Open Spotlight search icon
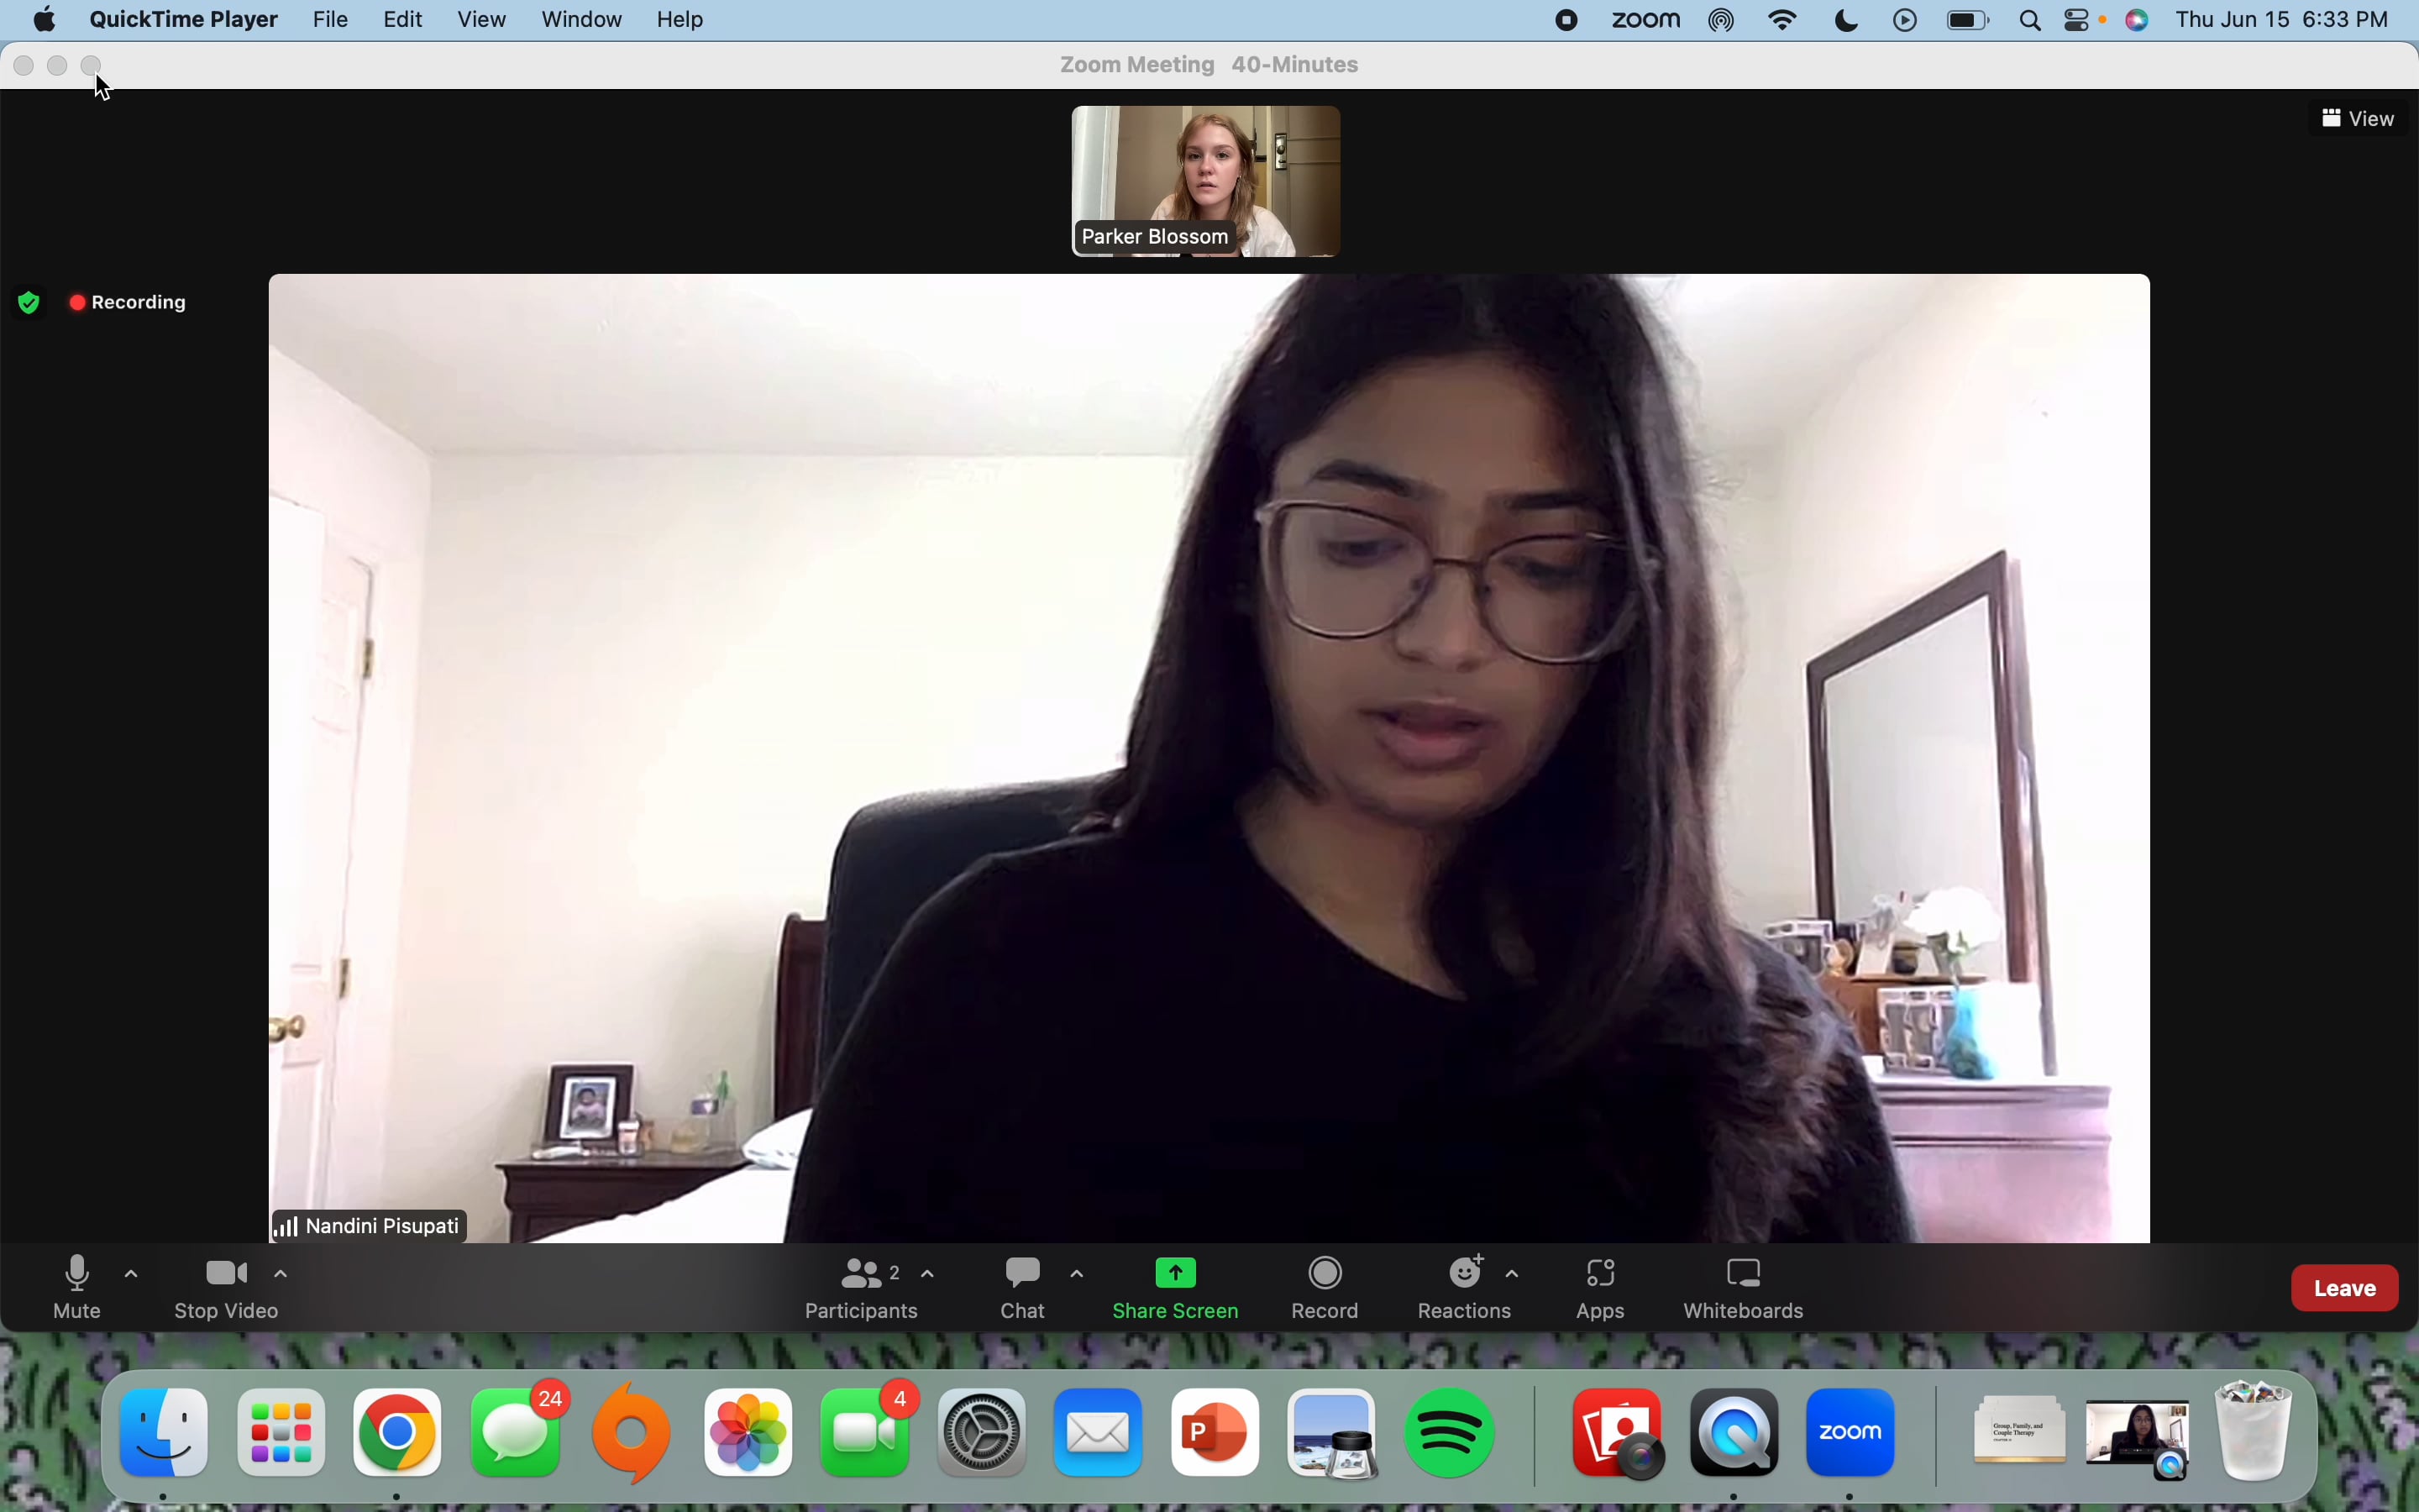The image size is (2419, 1512). tap(2030, 20)
